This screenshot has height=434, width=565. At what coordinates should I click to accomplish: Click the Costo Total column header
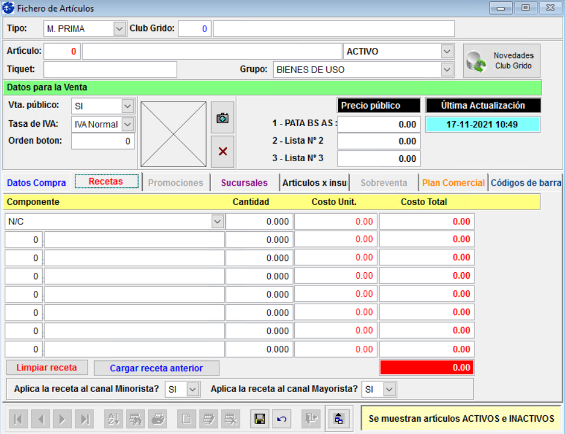(423, 202)
